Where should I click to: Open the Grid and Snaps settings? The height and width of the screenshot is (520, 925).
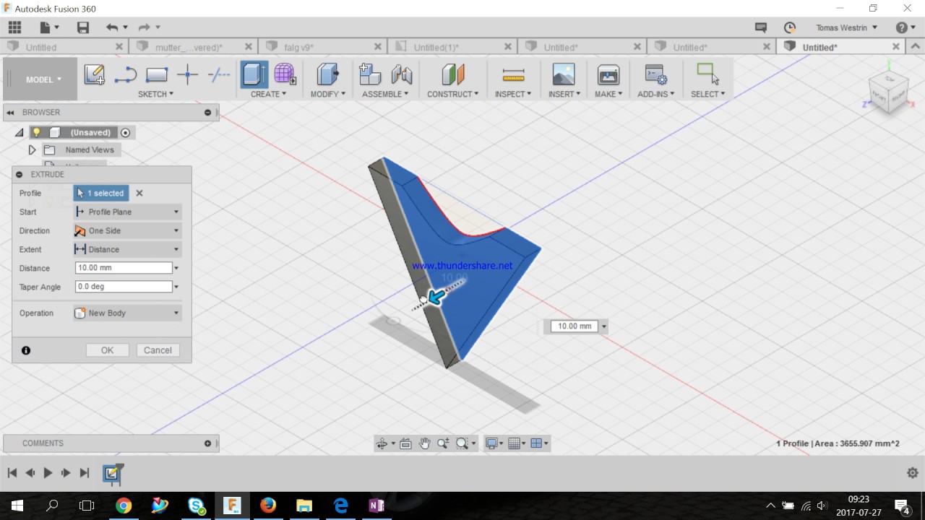tap(517, 443)
